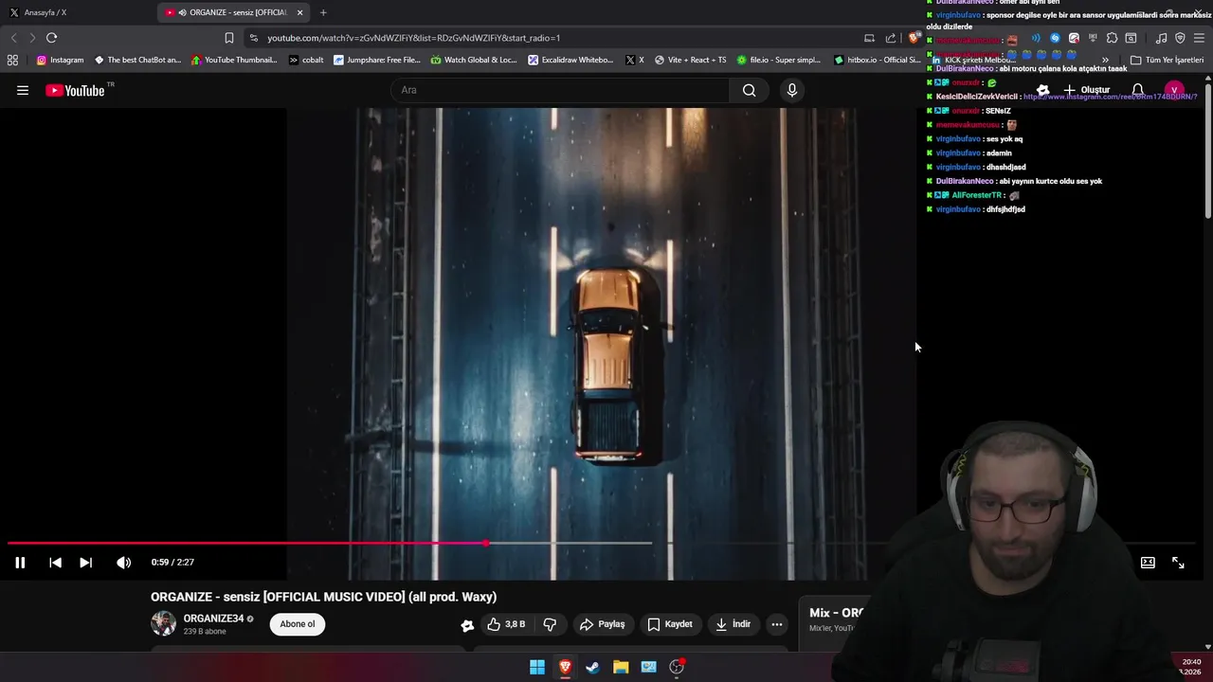
Task: Open the YouTube hamburger guide menu
Action: point(23,90)
